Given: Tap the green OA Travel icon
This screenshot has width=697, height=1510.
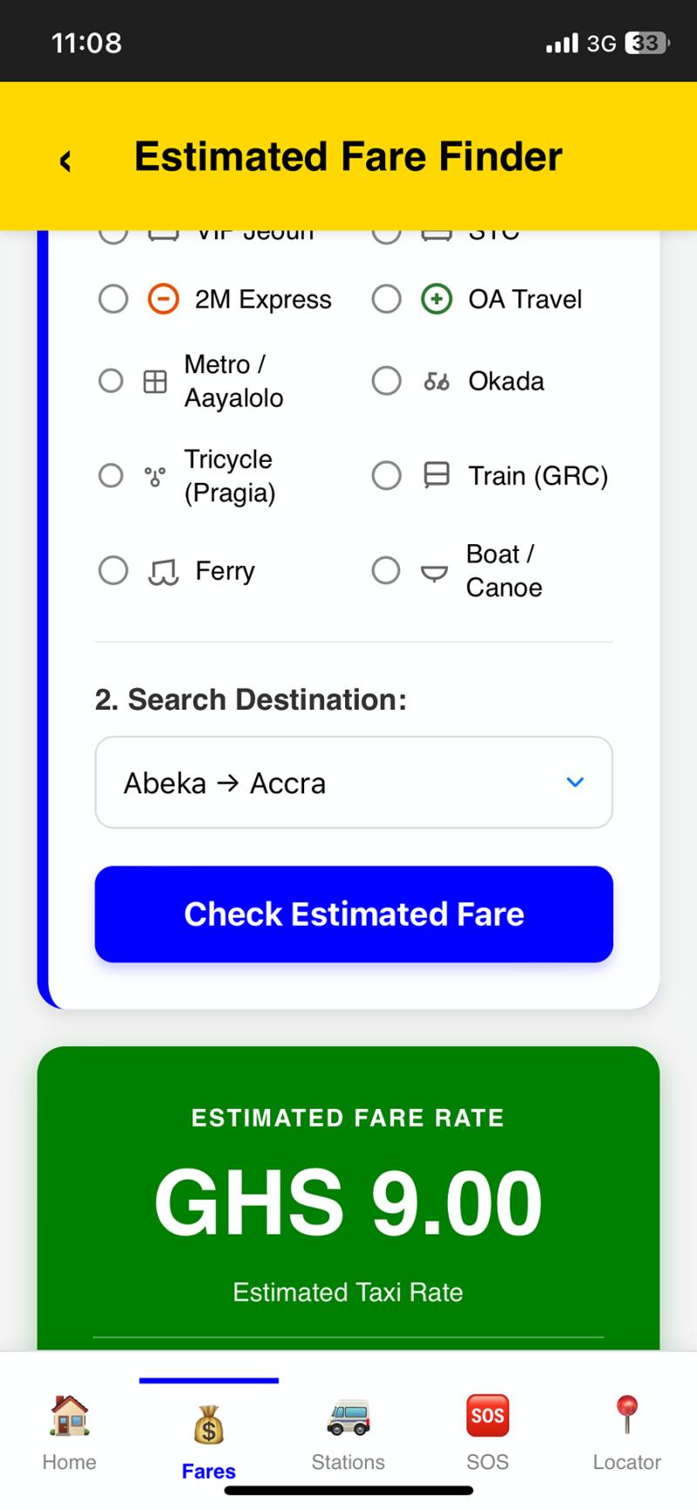Looking at the screenshot, I should point(436,299).
